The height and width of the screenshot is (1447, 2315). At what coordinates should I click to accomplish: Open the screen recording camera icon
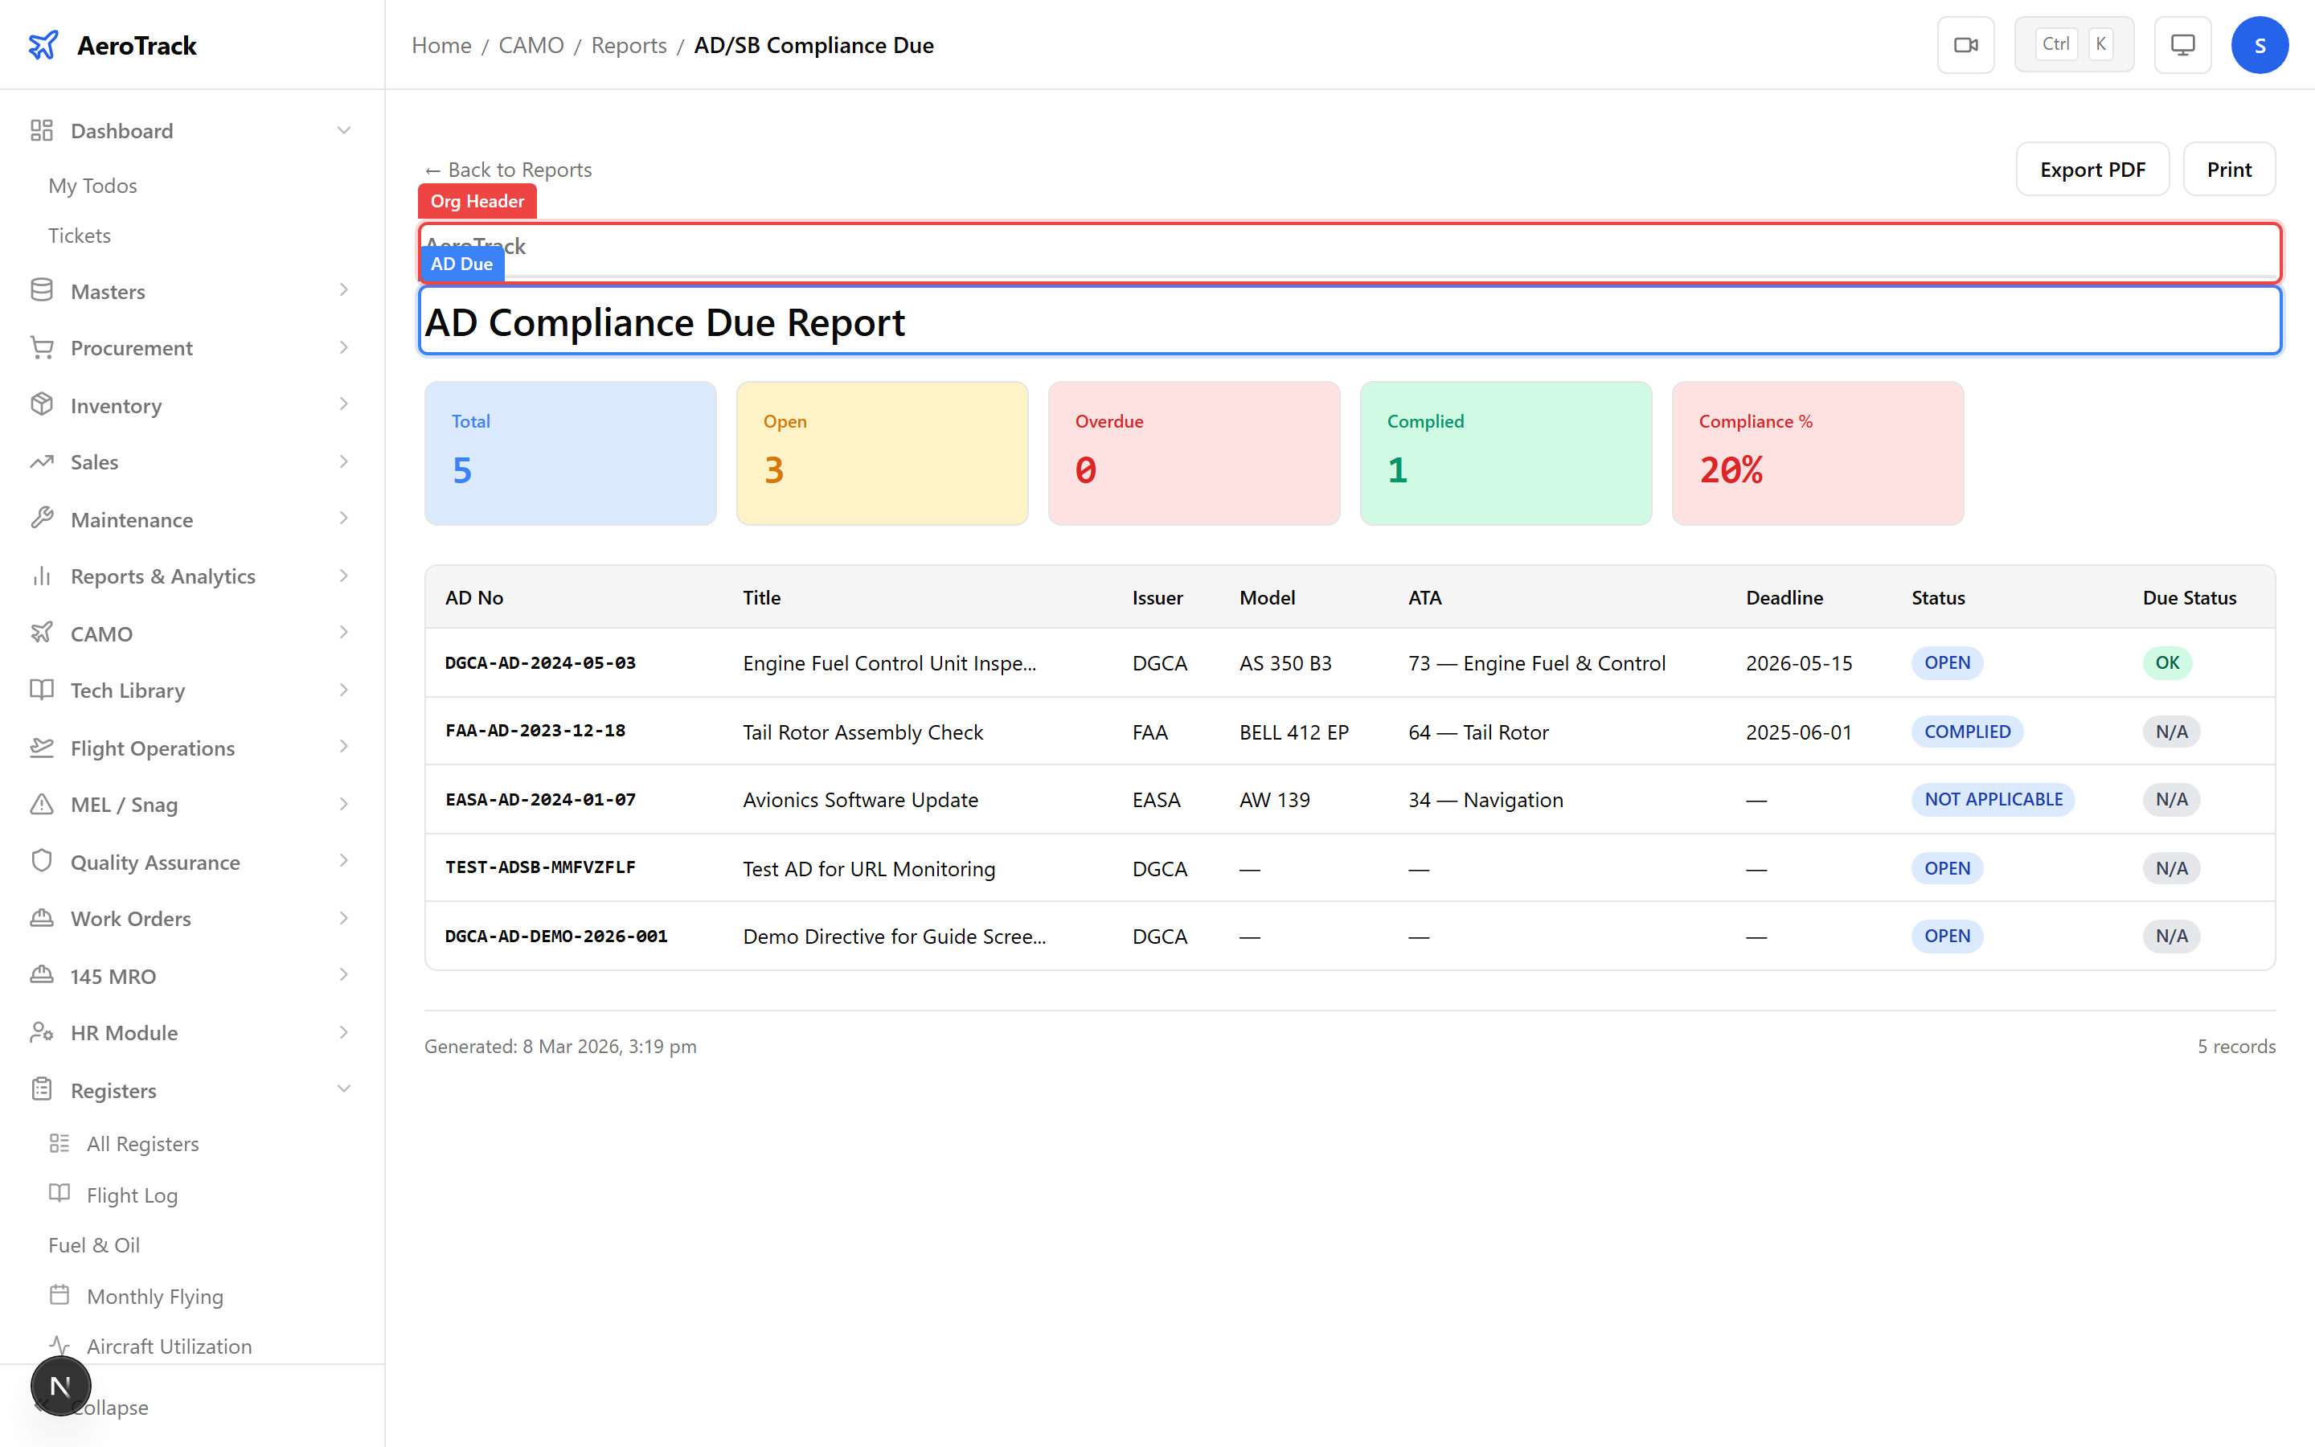[1966, 44]
